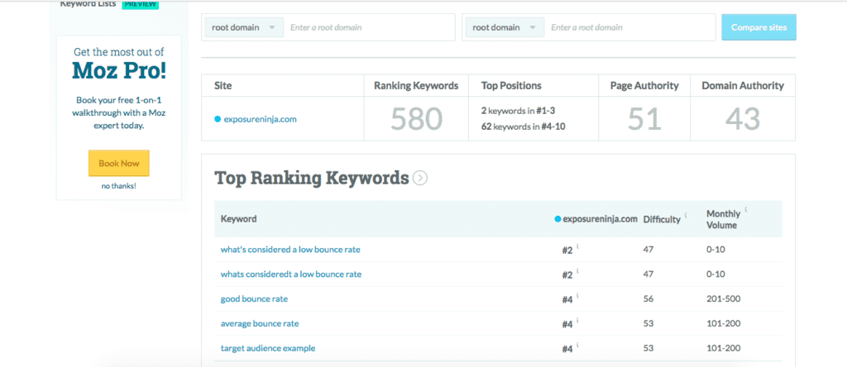Click info icon in "whats consideredt a low bounce rate" row

577,271
